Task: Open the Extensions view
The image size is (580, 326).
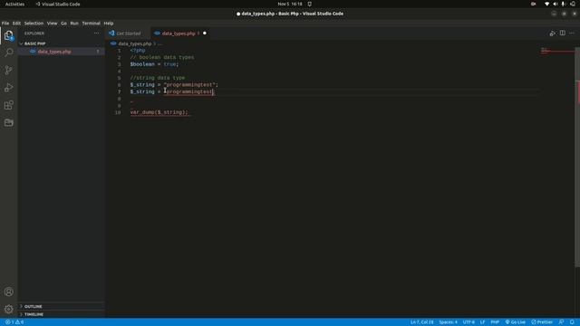Action: pos(8,105)
